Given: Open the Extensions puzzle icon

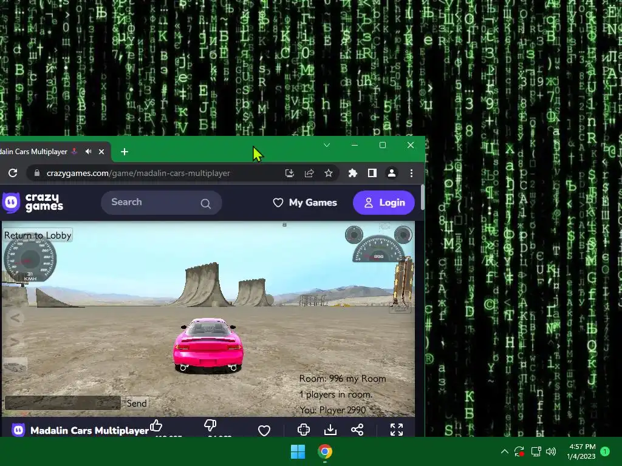Looking at the screenshot, I should click(x=353, y=173).
